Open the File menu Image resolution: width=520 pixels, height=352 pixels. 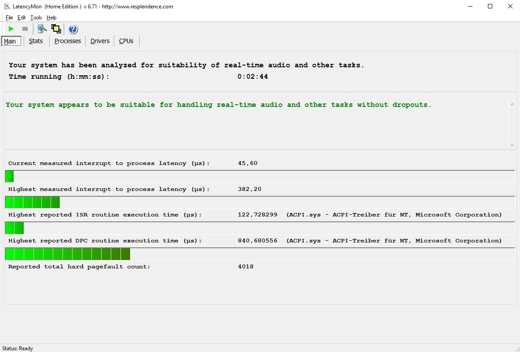click(9, 18)
